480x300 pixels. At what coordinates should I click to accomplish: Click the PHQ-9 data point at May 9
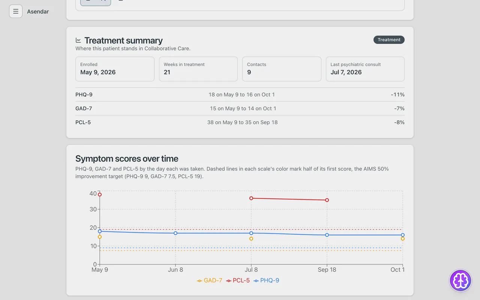coord(100,231)
